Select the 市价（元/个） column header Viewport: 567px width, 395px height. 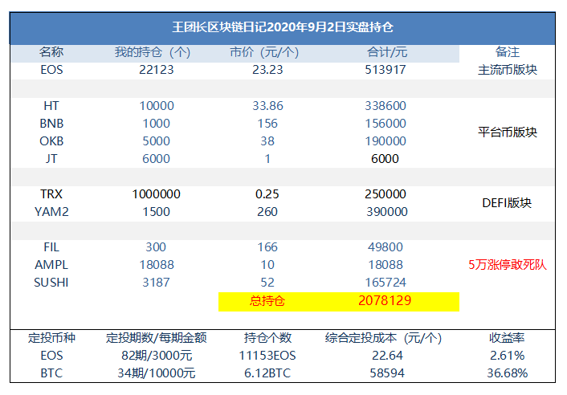pyautogui.click(x=264, y=52)
